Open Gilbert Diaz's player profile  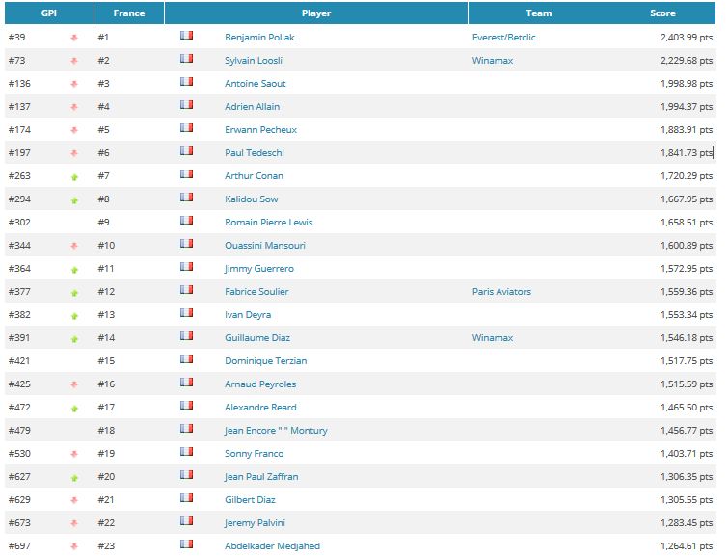[x=250, y=500]
